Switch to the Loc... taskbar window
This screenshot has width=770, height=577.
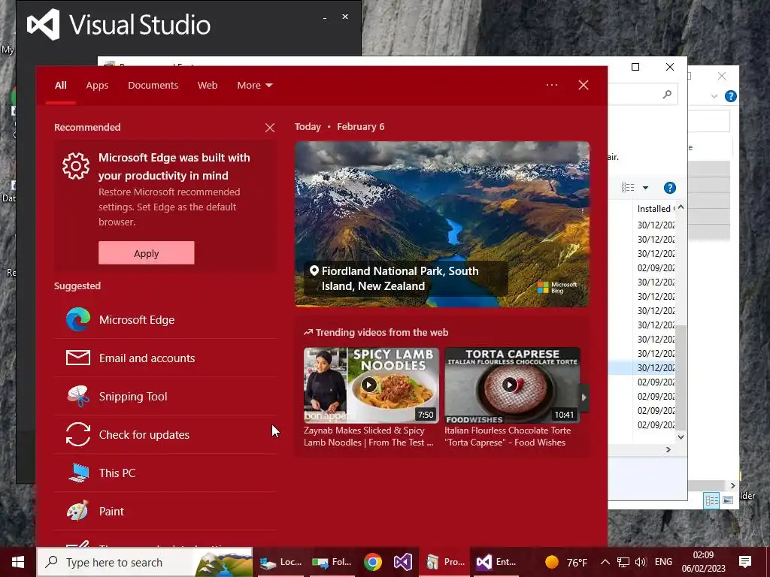tap(280, 562)
